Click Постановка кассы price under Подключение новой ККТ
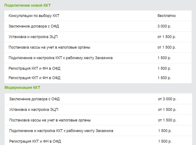 click(x=167, y=47)
